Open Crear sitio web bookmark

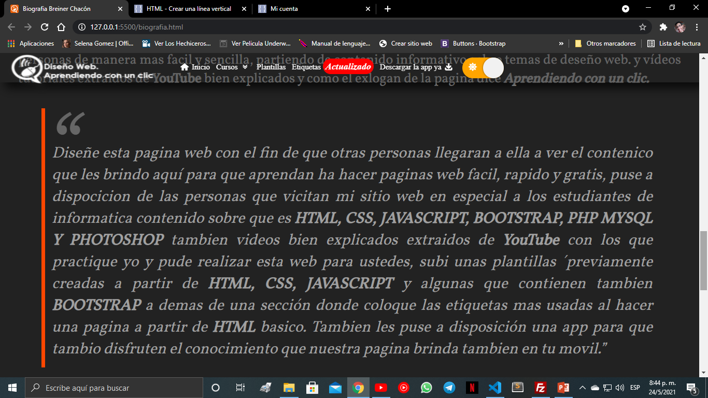405,44
